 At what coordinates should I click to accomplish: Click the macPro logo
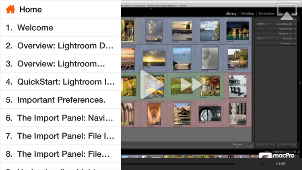277,155
